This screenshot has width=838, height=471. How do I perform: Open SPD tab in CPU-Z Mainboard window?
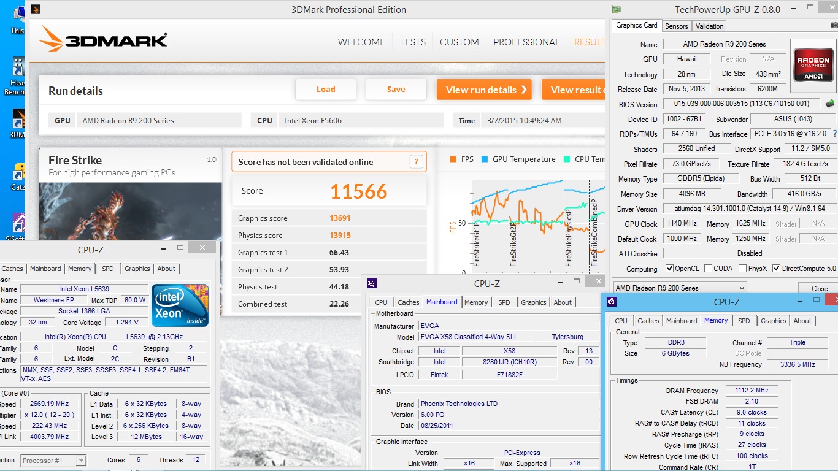pyautogui.click(x=504, y=302)
